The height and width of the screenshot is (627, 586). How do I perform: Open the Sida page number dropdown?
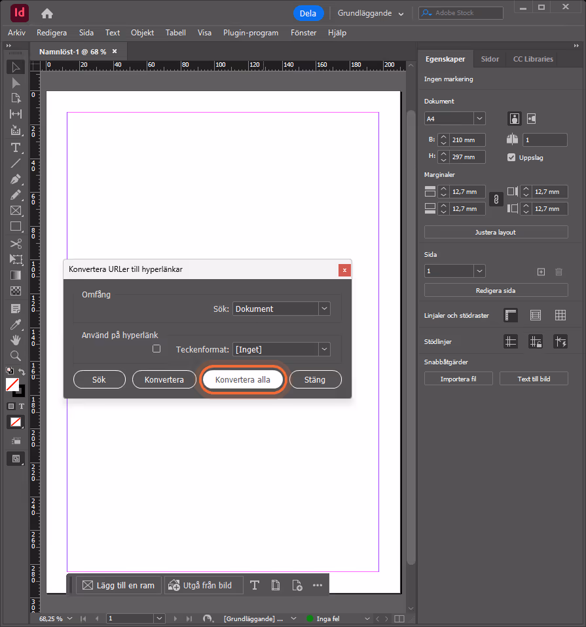tap(479, 271)
